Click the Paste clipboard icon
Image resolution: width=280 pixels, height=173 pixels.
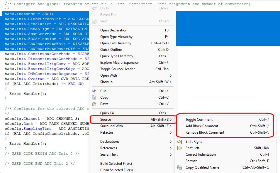click(94, 104)
